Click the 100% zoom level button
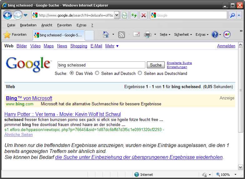Screen dimensions: 245x179 [223, 174]
